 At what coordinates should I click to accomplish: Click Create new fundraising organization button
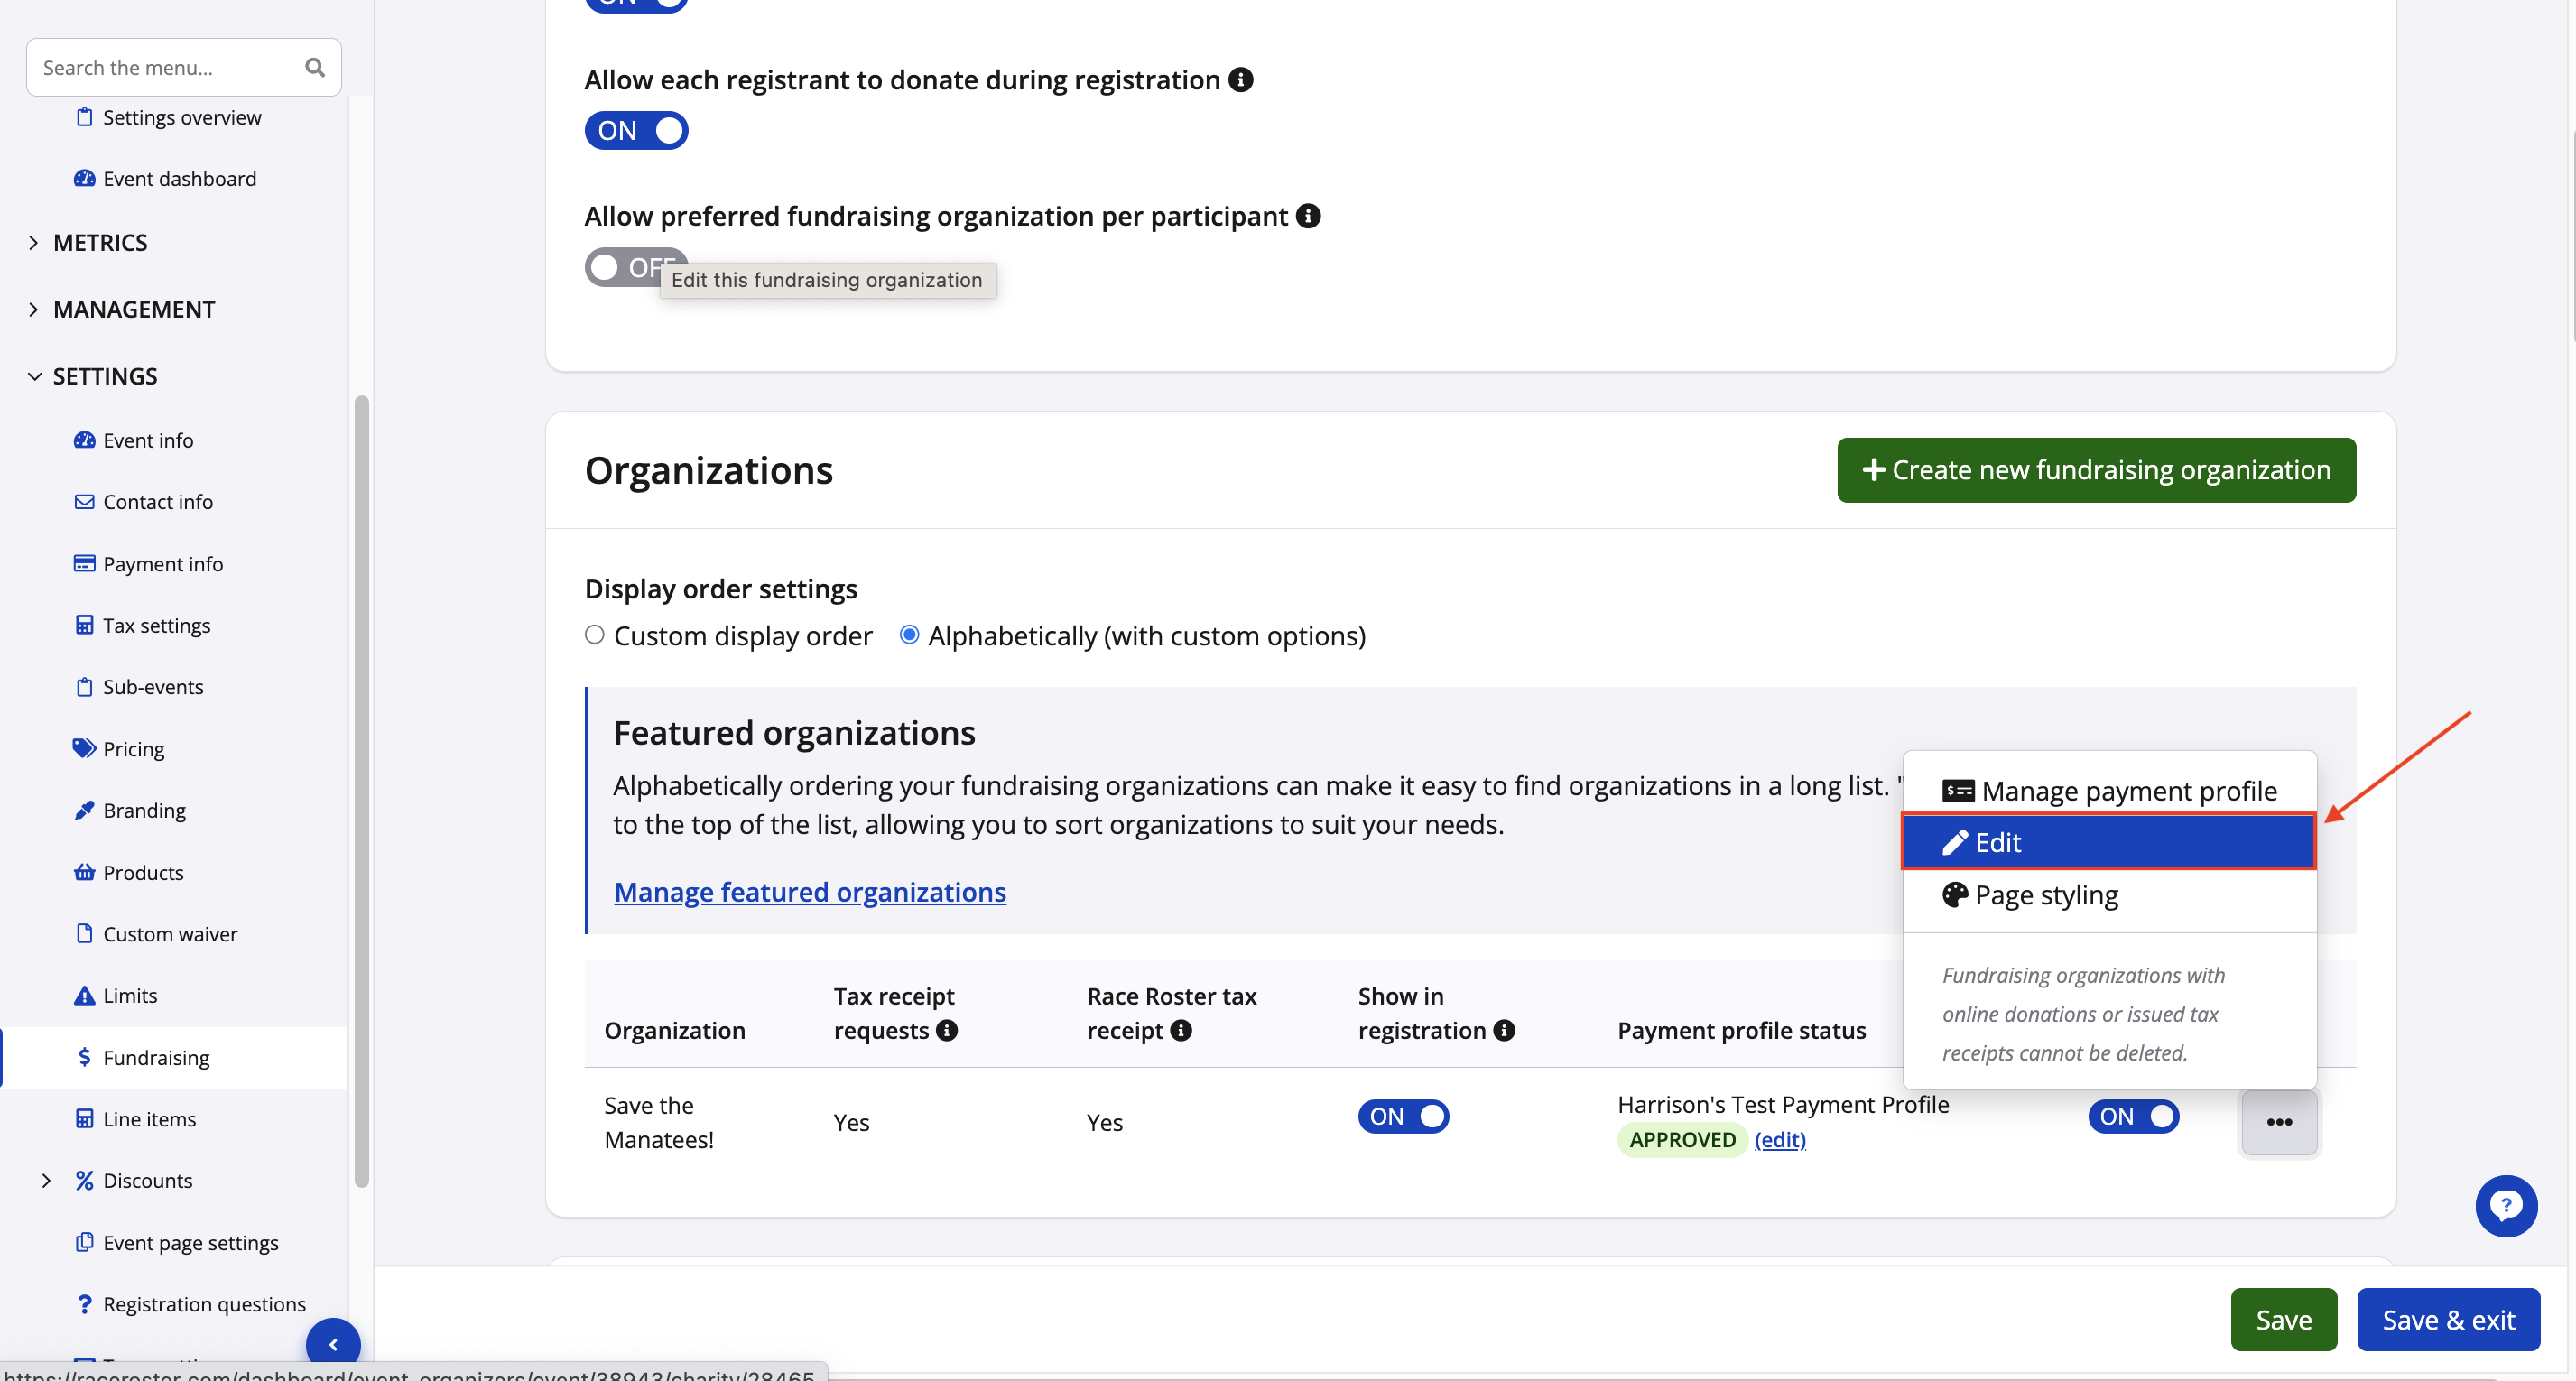[2096, 470]
